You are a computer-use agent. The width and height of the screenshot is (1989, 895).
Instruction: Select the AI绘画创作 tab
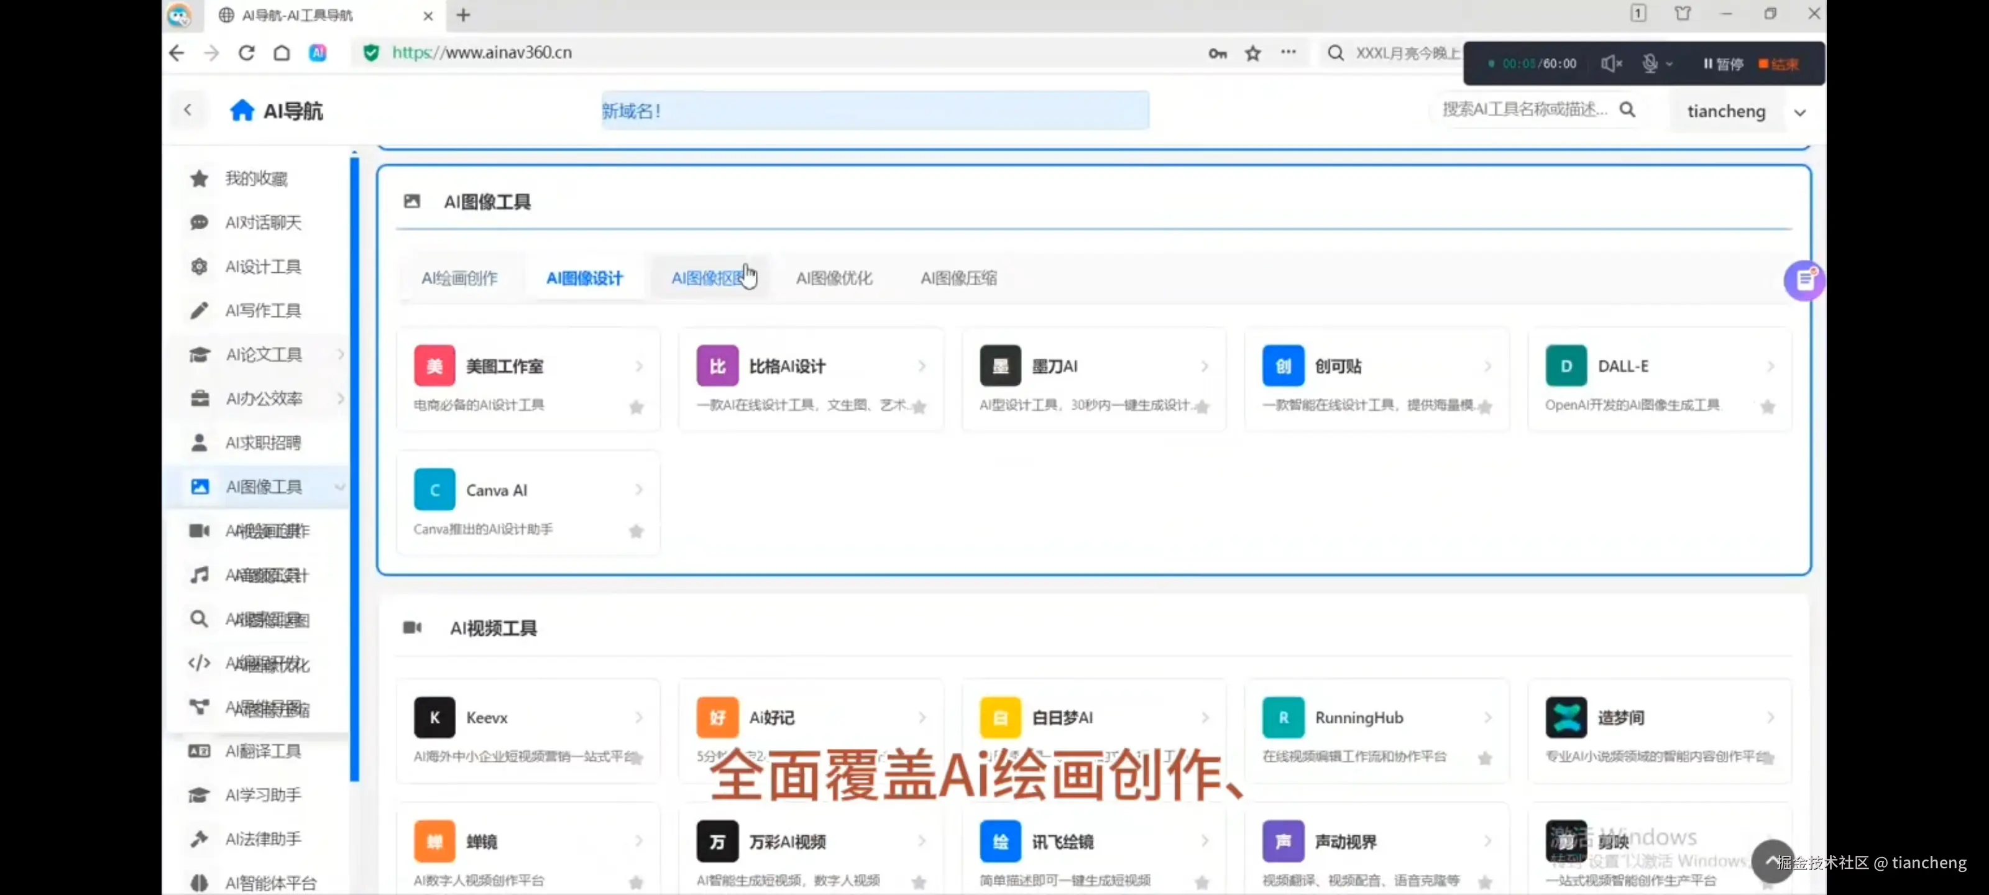click(x=459, y=277)
